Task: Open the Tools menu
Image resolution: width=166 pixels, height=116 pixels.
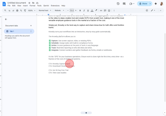Action: [x=39, y=6]
